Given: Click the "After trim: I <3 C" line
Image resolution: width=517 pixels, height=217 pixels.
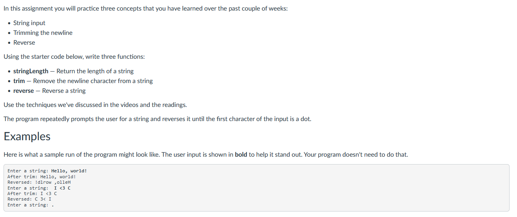Looking at the screenshot, I should tap(32, 193).
